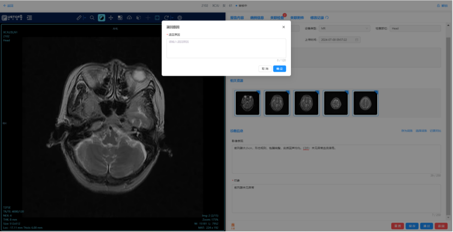Image resolution: width=453 pixels, height=232 pixels.
Task: Activate the zoom magnifier tool
Action: coord(92,18)
